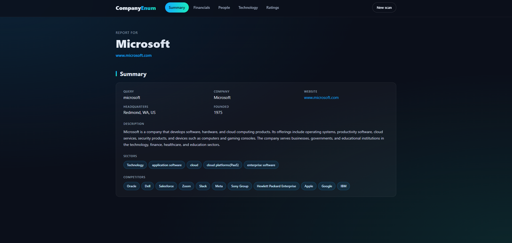This screenshot has width=512, height=243.
Task: Select the IBM competitor chip
Action: [x=343, y=186]
